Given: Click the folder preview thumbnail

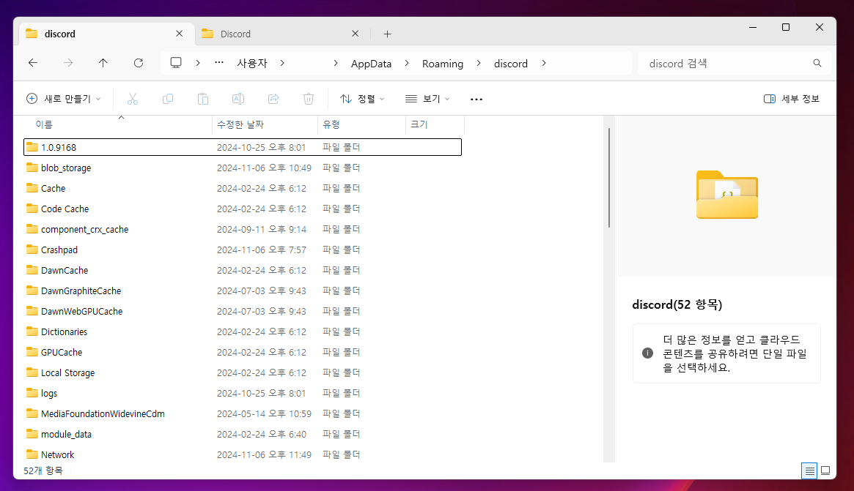Looking at the screenshot, I should [727, 195].
